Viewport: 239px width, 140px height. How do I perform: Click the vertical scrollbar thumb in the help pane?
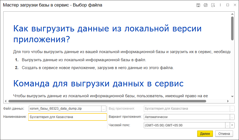232,28
